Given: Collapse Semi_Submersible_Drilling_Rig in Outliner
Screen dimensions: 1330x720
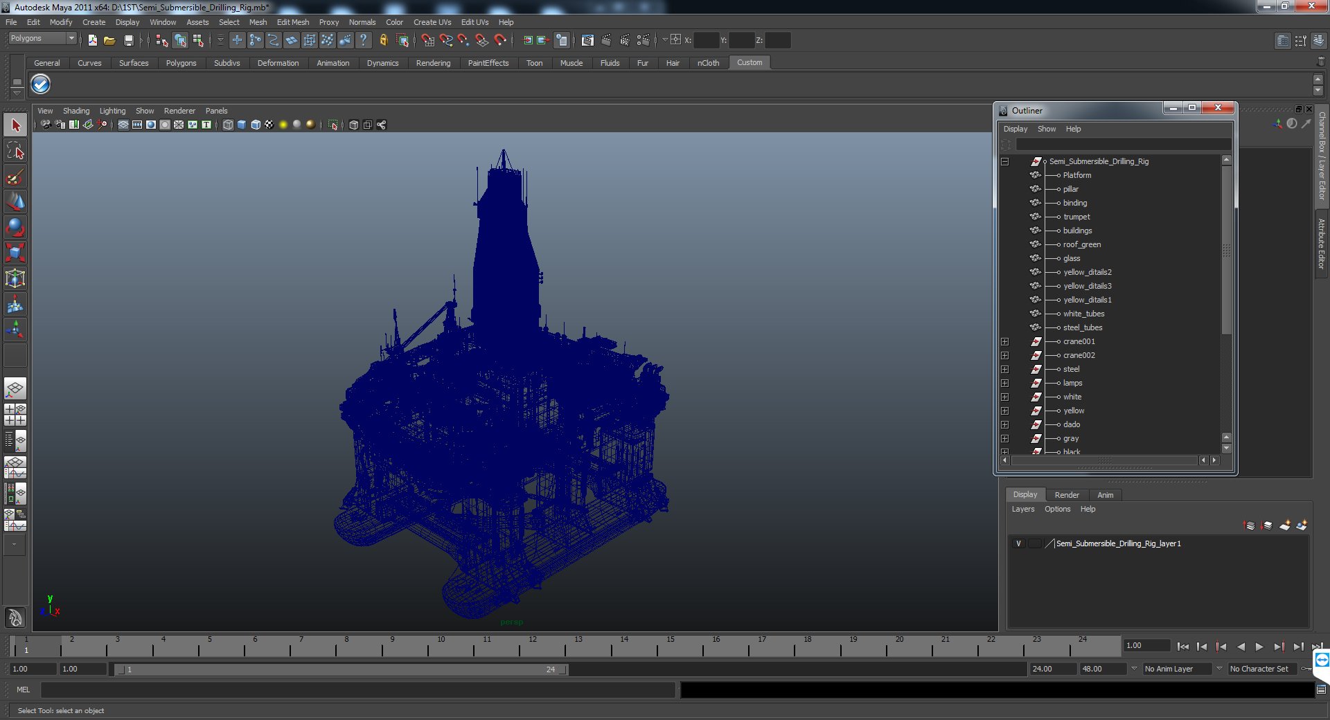Looking at the screenshot, I should pyautogui.click(x=1004, y=161).
